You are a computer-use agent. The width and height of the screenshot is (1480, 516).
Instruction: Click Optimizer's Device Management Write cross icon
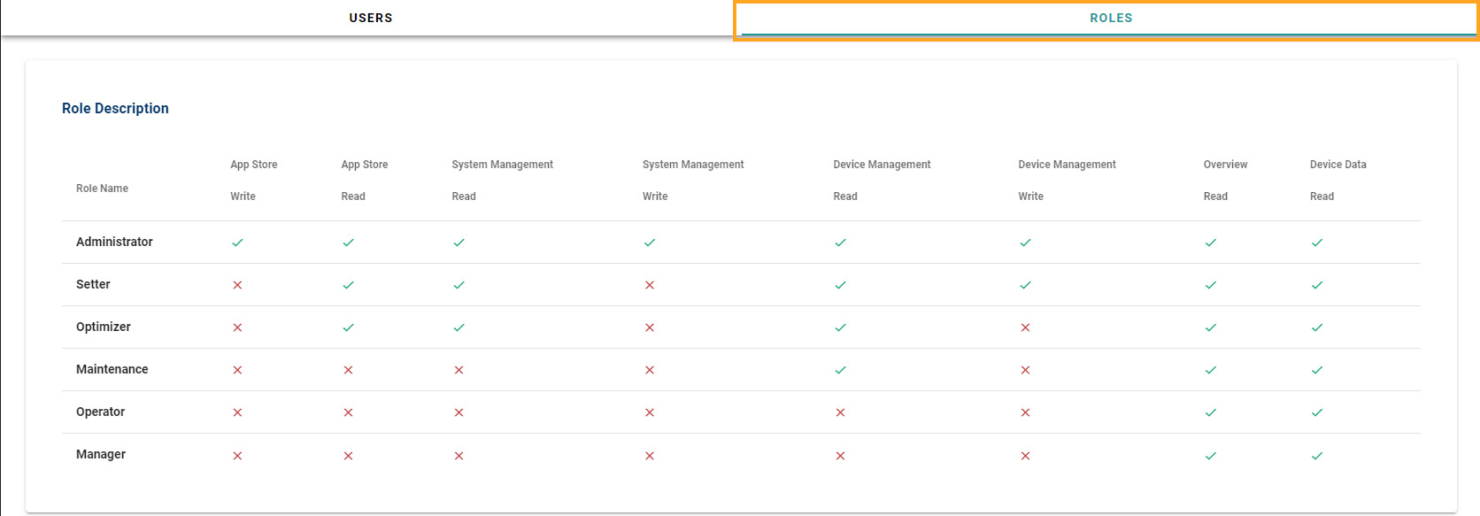click(x=1025, y=327)
